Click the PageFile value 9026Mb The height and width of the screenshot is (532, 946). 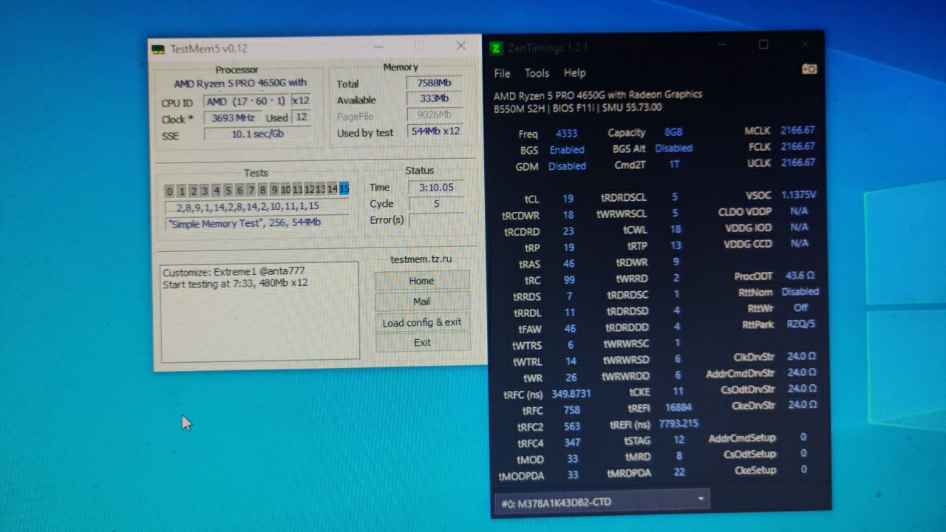(x=434, y=115)
